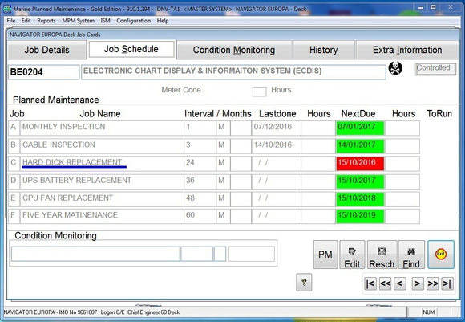Click the PM button
The width and height of the screenshot is (465, 322).
(x=325, y=255)
